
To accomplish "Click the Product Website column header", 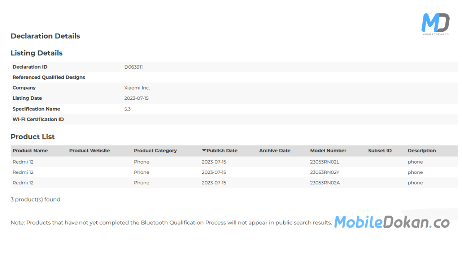I will pyautogui.click(x=89, y=151).
